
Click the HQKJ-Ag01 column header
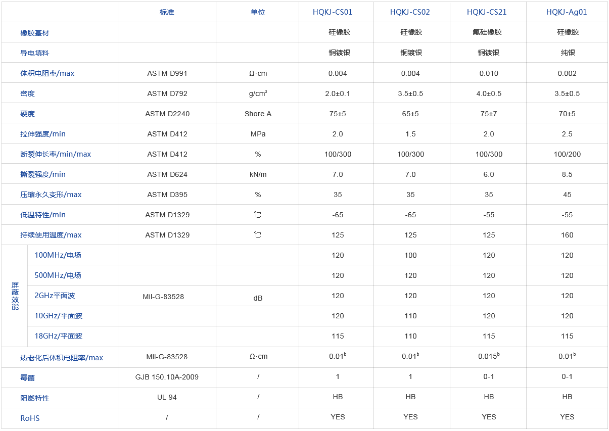[566, 12]
